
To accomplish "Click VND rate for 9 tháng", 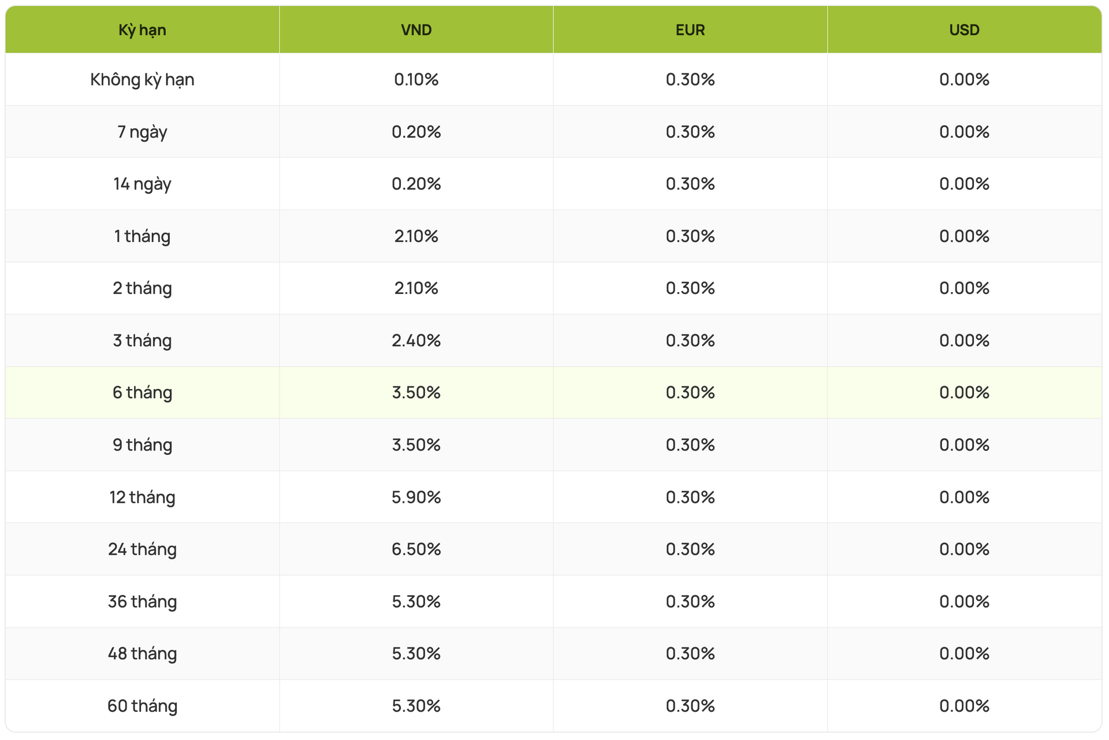I will (x=416, y=445).
